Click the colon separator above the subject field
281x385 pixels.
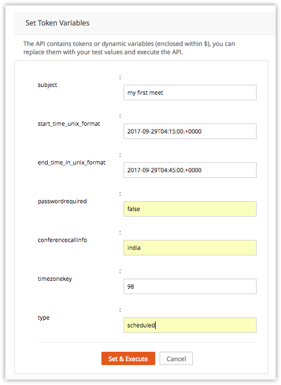120,78
